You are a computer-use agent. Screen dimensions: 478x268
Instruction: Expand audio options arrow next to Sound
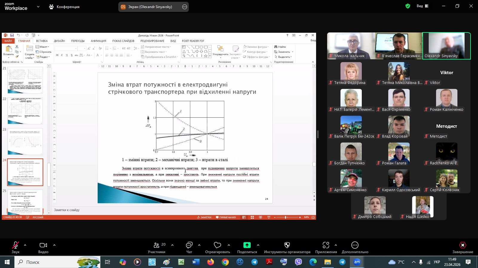(x=25, y=245)
